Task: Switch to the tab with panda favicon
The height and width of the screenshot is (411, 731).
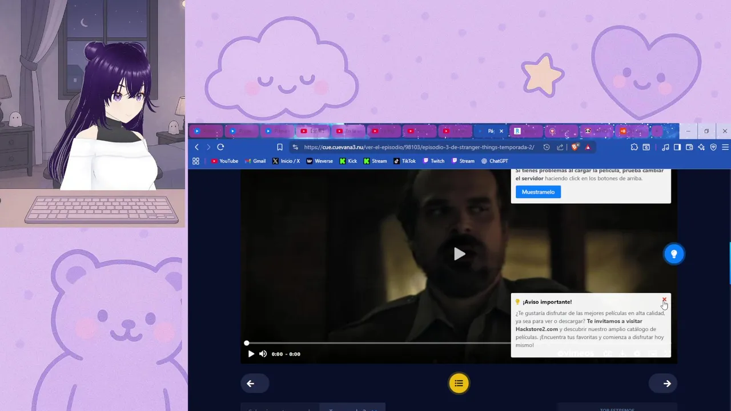Action: tap(596, 131)
